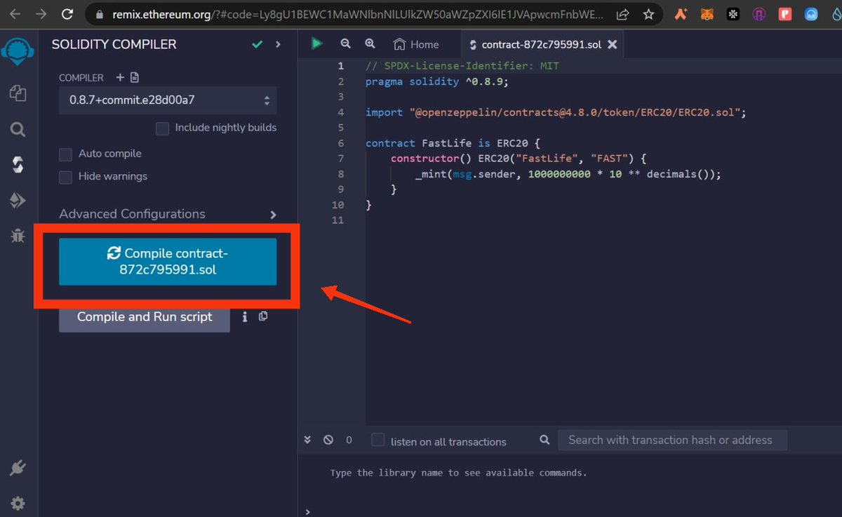
Task: Select the Deploy and Run Transactions icon
Action: tap(18, 201)
